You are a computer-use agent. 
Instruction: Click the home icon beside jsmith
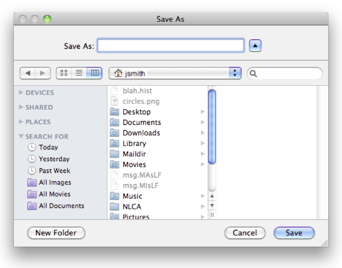click(x=118, y=73)
